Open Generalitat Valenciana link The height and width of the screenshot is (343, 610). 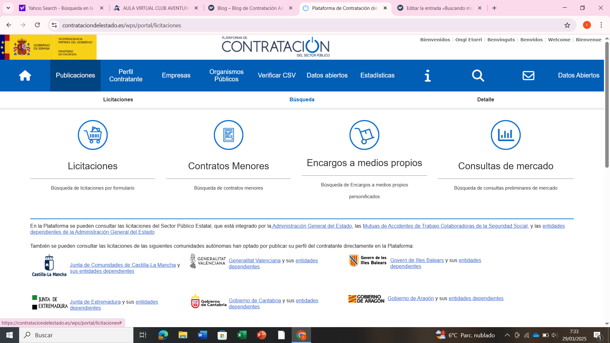(254, 260)
